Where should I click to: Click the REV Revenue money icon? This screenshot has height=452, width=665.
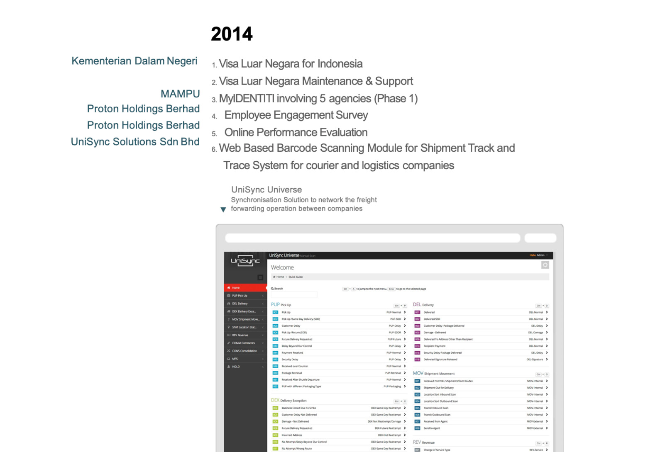(229, 335)
